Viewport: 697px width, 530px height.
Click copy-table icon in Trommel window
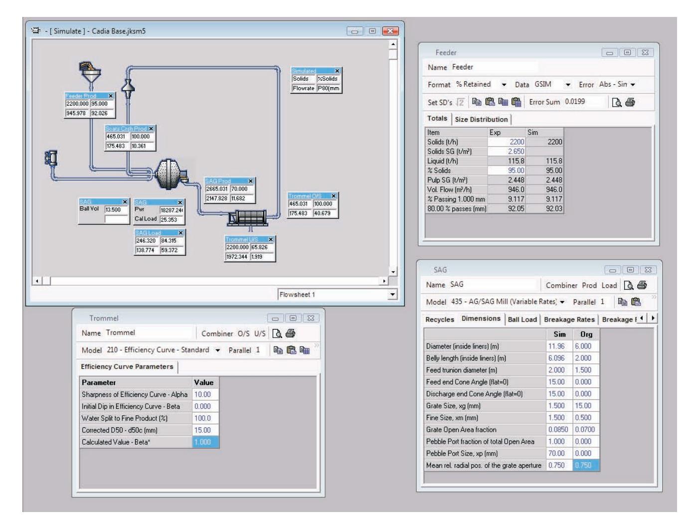click(304, 350)
